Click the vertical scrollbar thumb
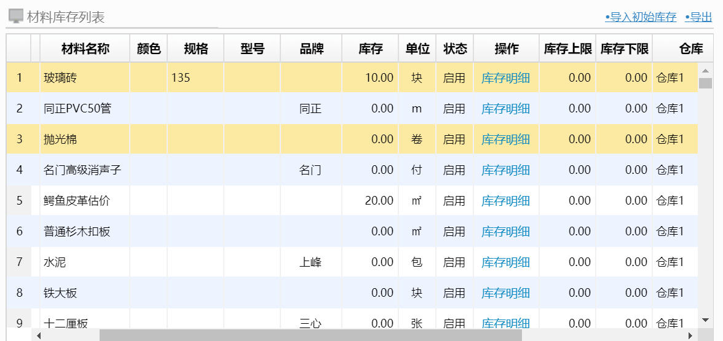723x341 pixels. point(705,83)
